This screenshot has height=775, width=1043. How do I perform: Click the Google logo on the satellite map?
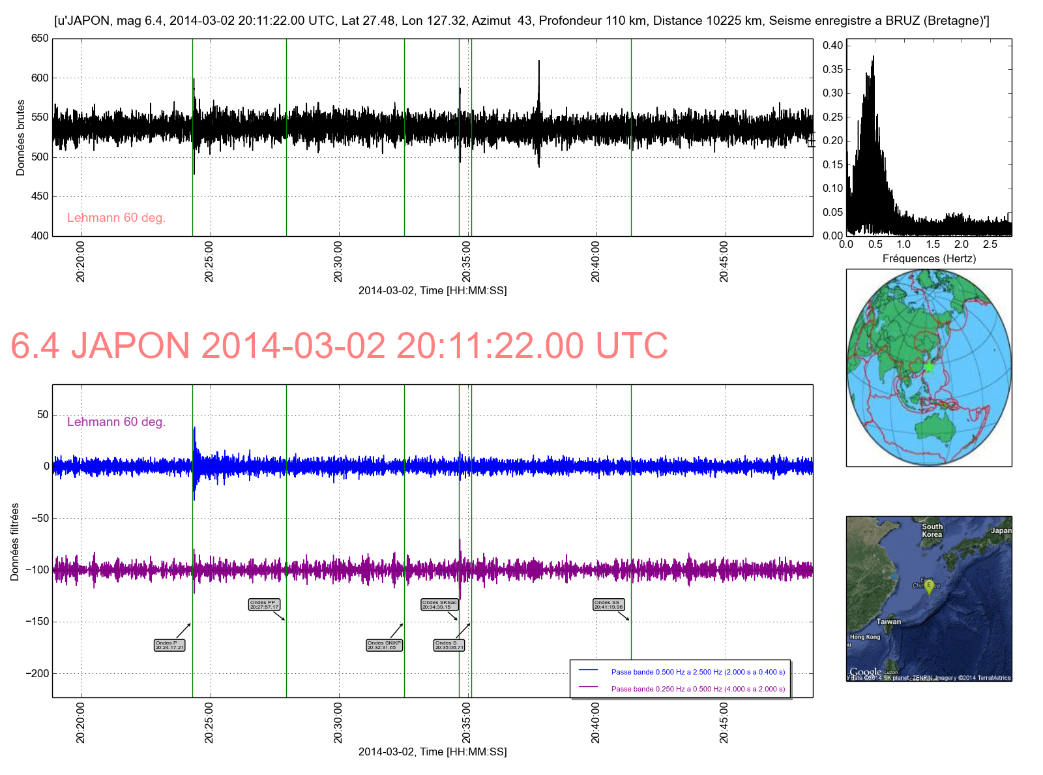(x=865, y=672)
